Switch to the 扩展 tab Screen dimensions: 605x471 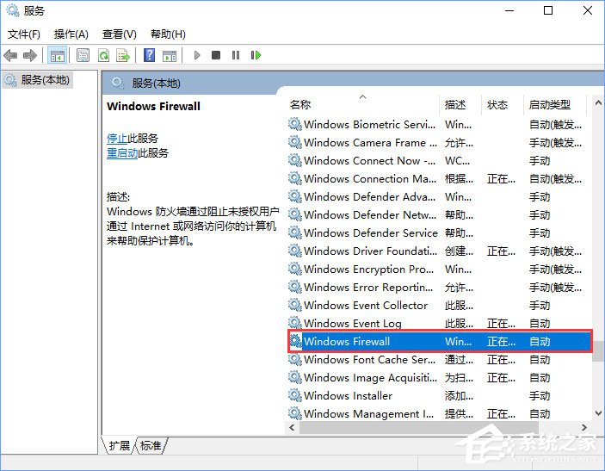pyautogui.click(x=120, y=445)
